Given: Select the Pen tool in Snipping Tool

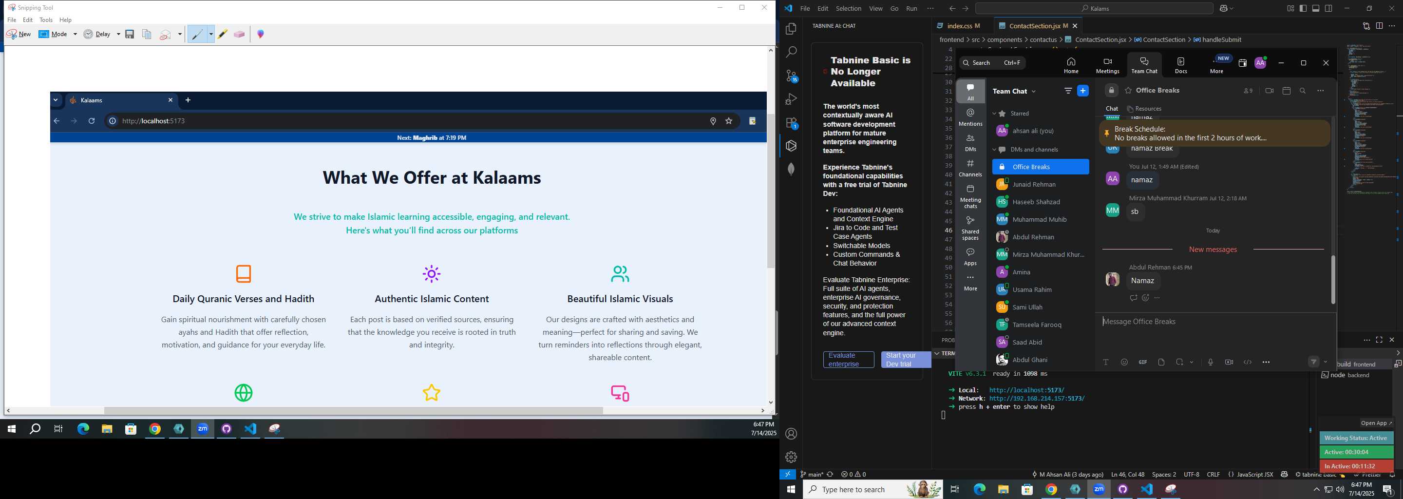Looking at the screenshot, I should coord(198,34).
